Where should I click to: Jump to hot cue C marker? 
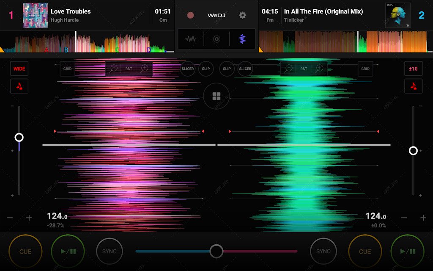click(x=117, y=50)
